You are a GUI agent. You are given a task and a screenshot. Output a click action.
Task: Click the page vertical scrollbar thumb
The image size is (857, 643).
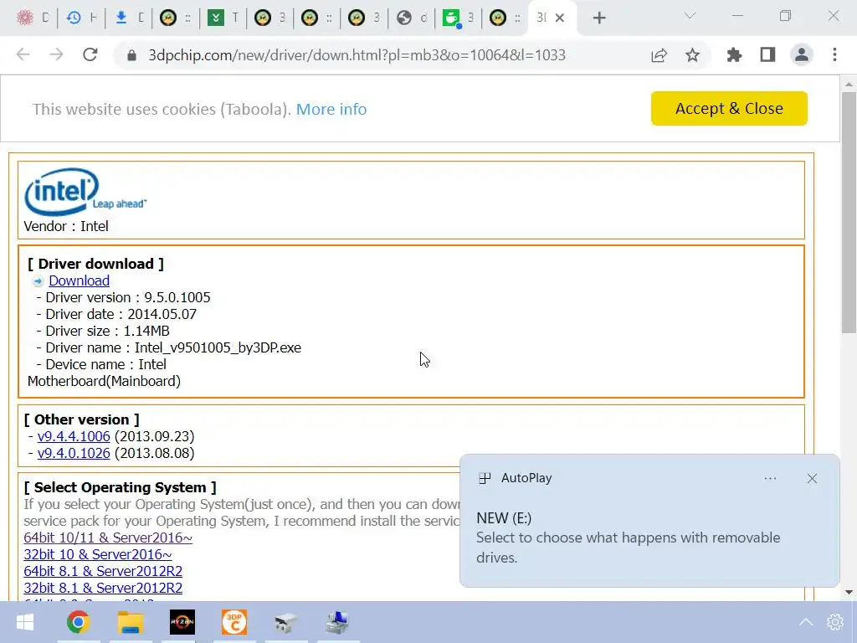pos(849,212)
